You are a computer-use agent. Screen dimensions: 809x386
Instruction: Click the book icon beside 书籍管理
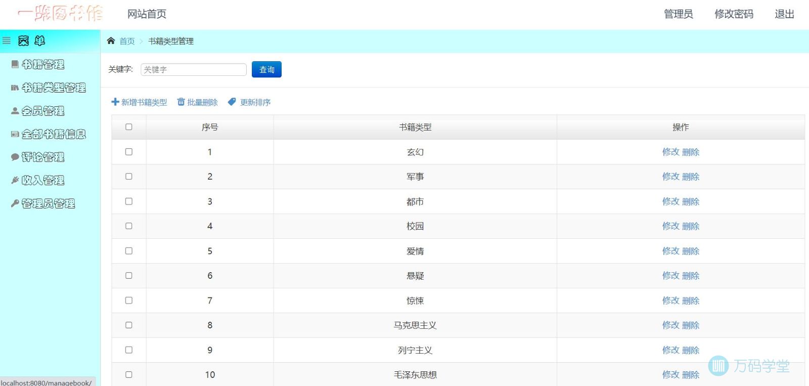[x=15, y=64]
